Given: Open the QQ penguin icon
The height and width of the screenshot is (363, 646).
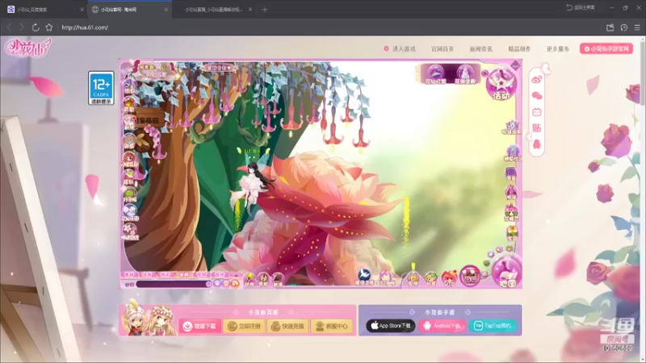Looking at the screenshot, I should click(x=536, y=144).
